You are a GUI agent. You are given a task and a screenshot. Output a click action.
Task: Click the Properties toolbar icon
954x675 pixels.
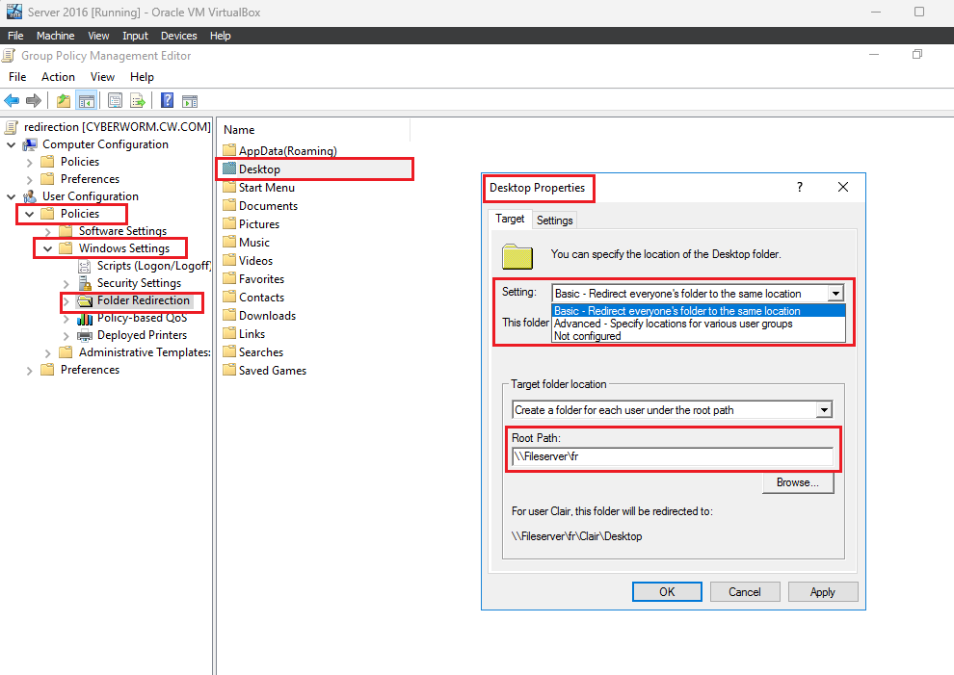pos(115,100)
